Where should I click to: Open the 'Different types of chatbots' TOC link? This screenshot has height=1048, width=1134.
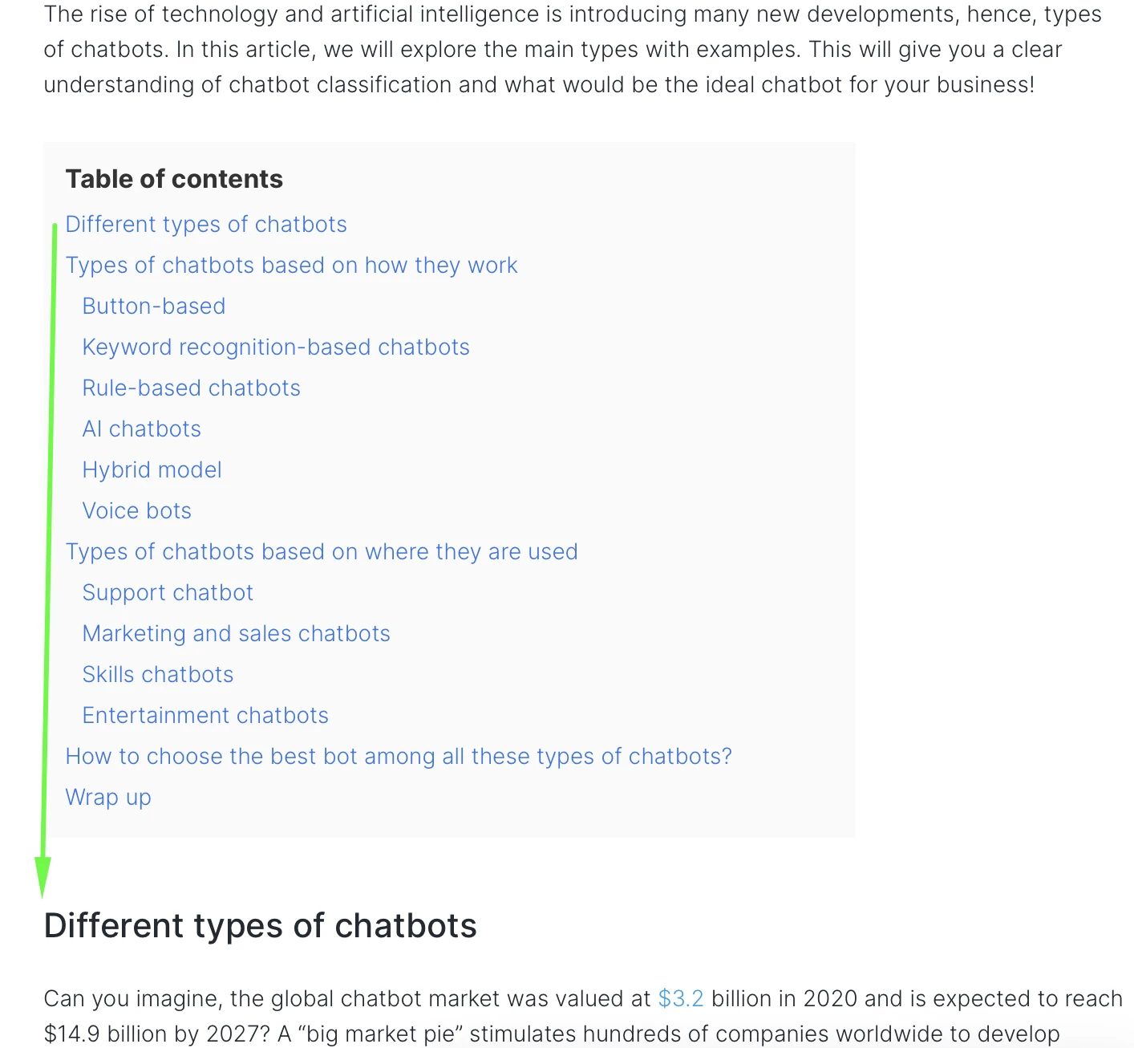(x=205, y=225)
